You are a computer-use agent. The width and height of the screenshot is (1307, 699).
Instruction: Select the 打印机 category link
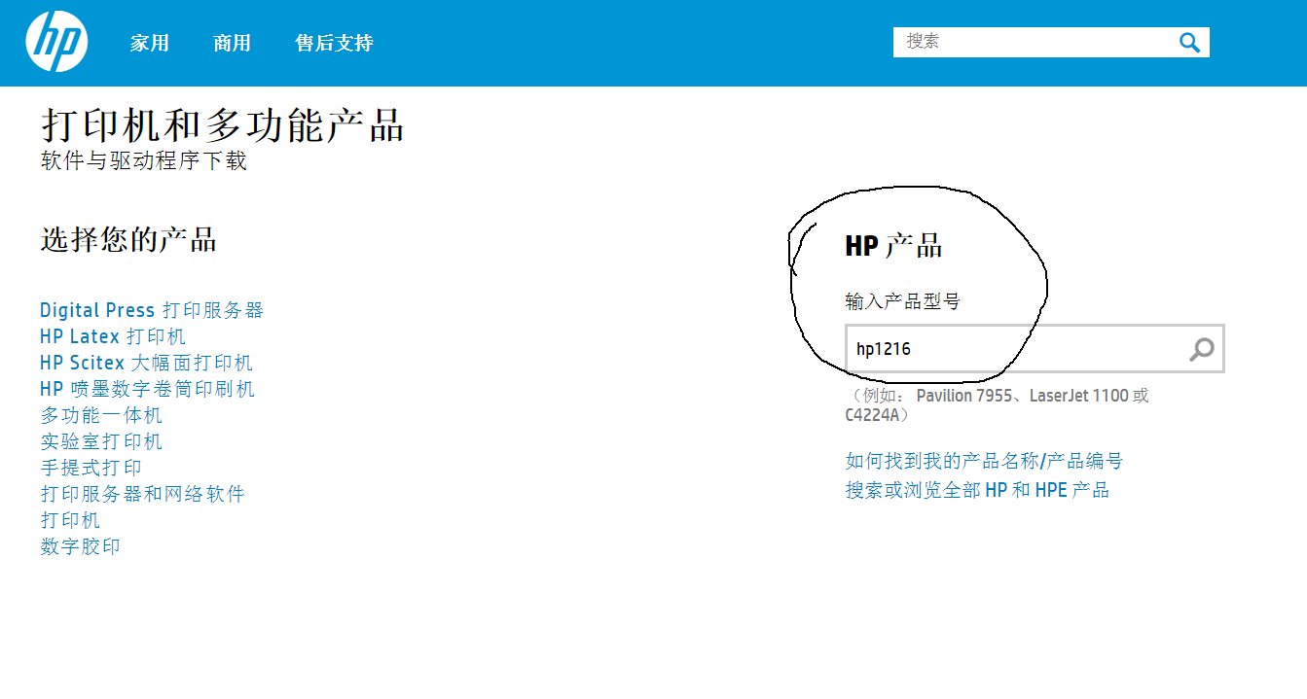coord(68,519)
